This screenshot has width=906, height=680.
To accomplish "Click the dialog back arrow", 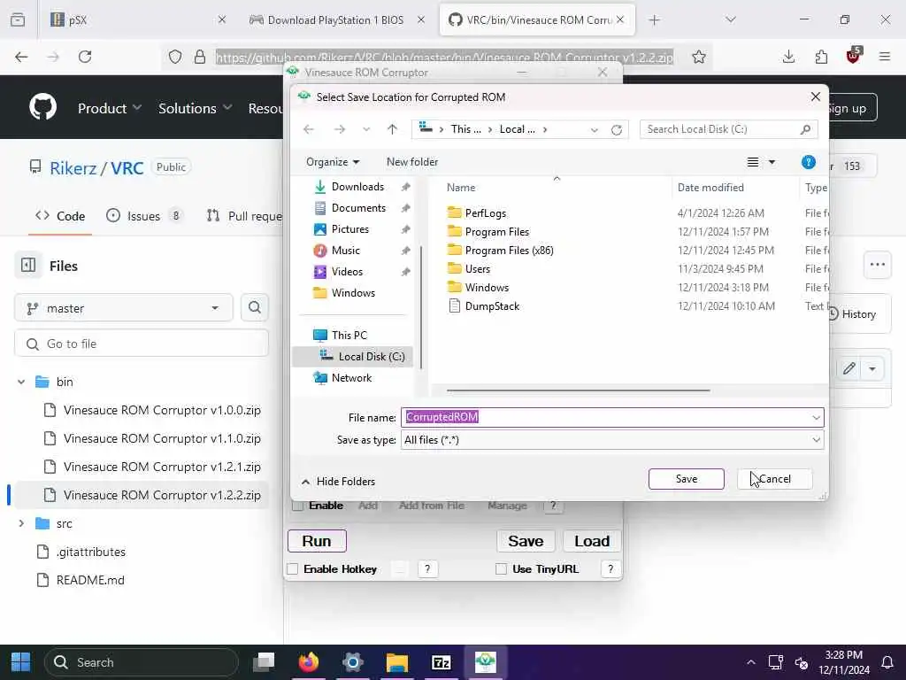I will (309, 129).
